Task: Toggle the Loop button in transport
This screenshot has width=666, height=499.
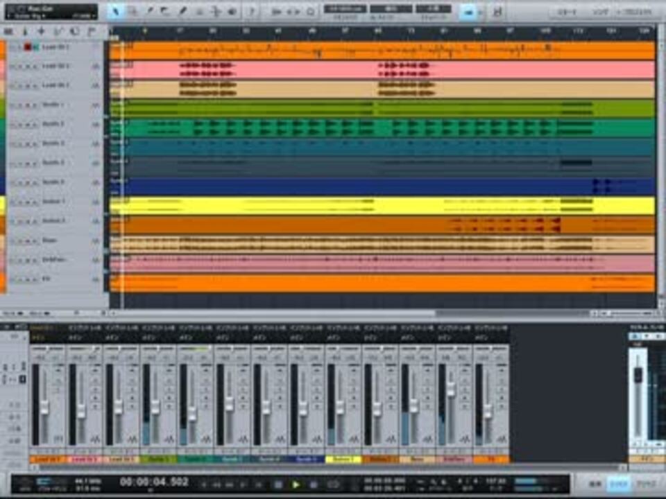Action: click(334, 484)
